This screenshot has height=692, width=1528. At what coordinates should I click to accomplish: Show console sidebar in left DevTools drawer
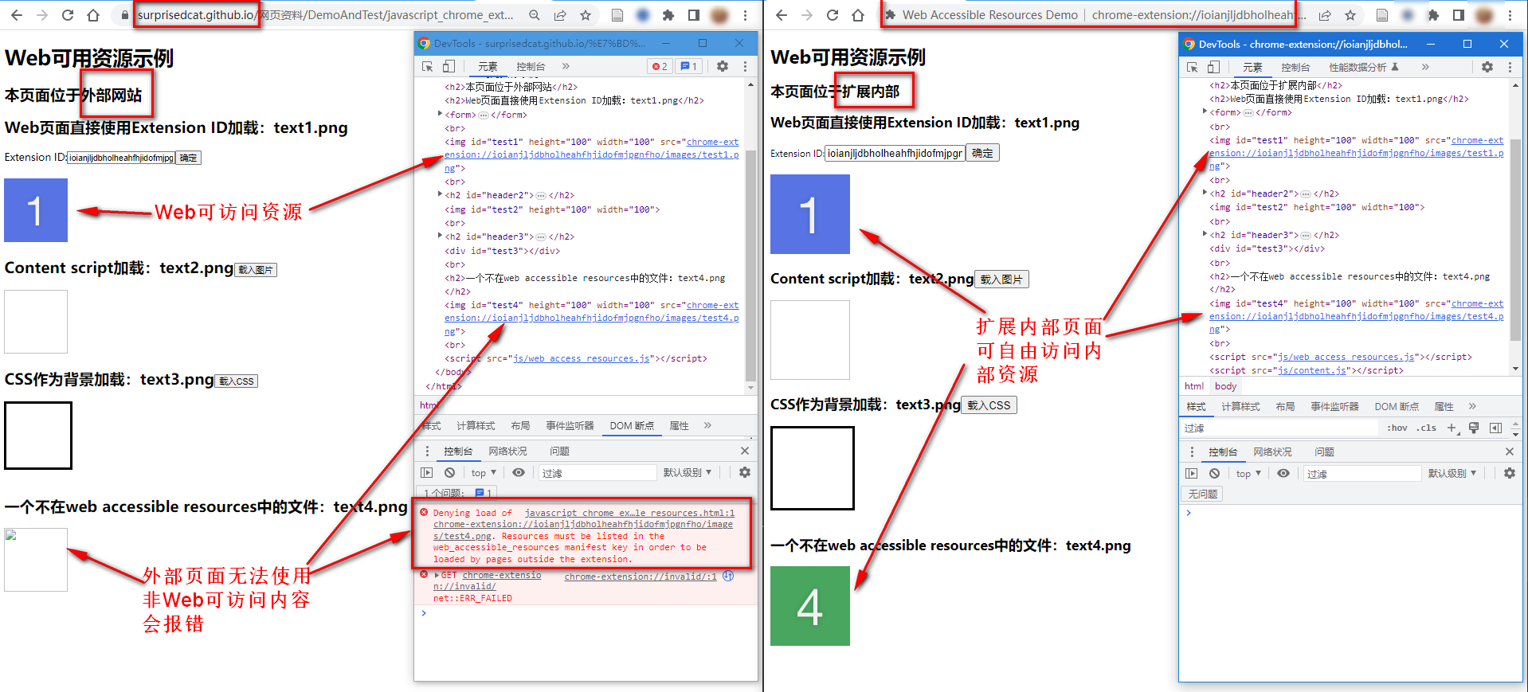coord(427,472)
